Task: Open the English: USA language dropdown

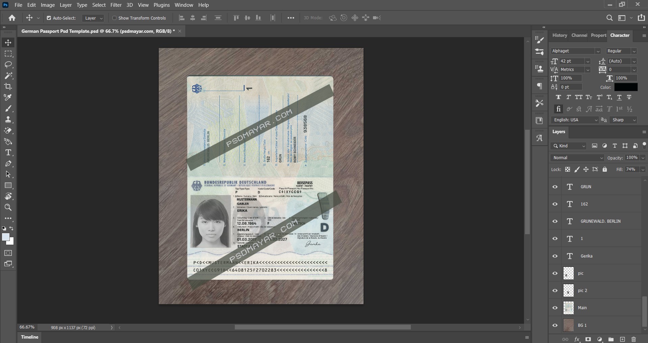Action: 575,120
